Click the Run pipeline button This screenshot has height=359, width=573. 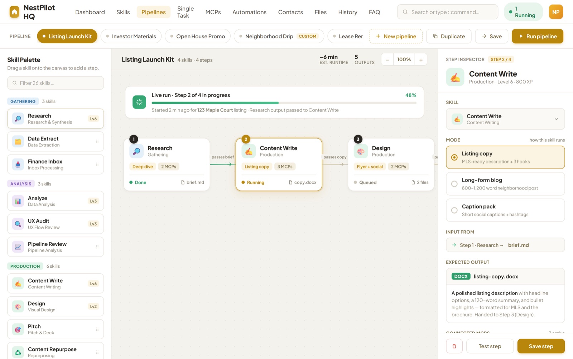click(538, 36)
